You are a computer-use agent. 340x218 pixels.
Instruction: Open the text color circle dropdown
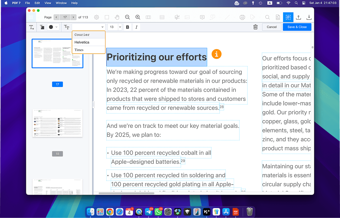click(53, 27)
